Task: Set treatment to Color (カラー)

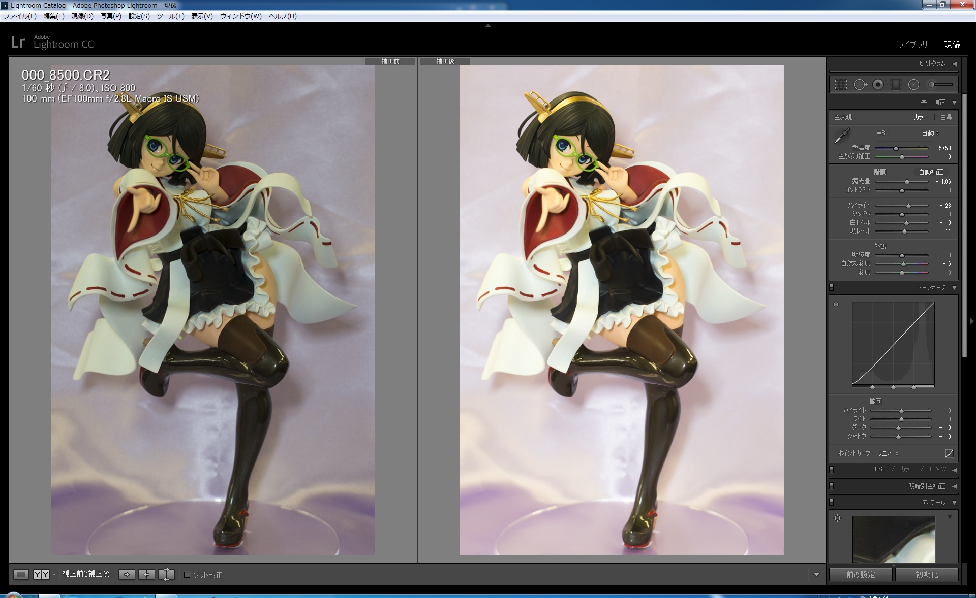Action: pos(921,117)
